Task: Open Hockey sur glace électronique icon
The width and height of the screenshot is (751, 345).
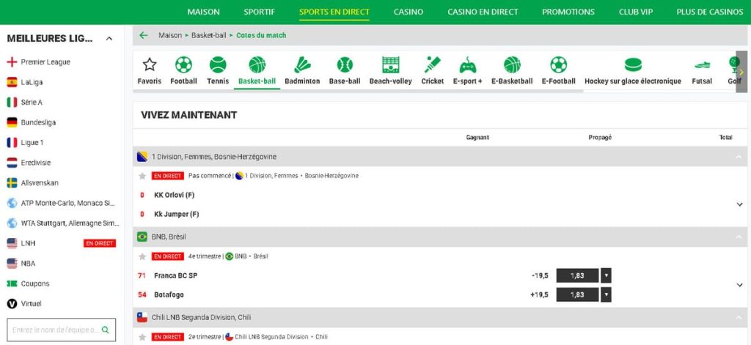Action: 633,64
